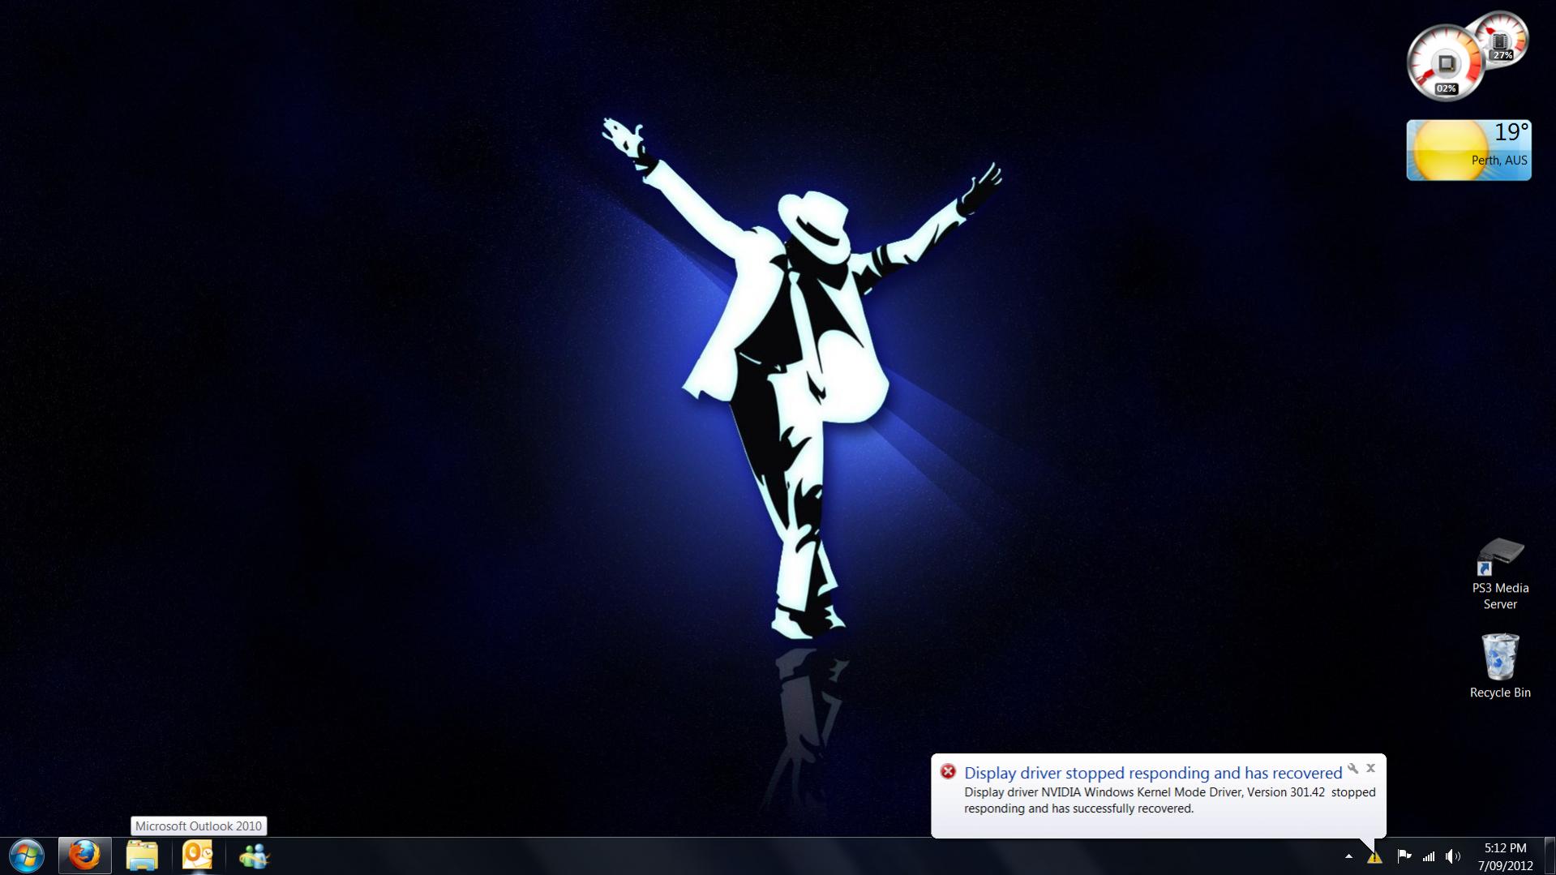
Task: Show hidden system tray icons
Action: tap(1348, 856)
